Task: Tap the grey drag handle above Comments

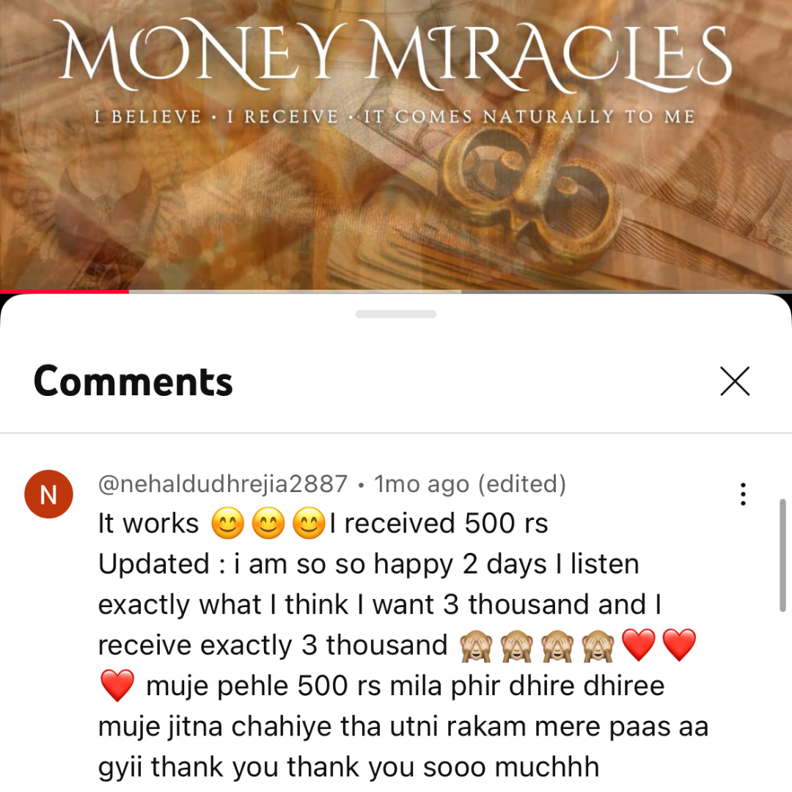Action: 396,314
